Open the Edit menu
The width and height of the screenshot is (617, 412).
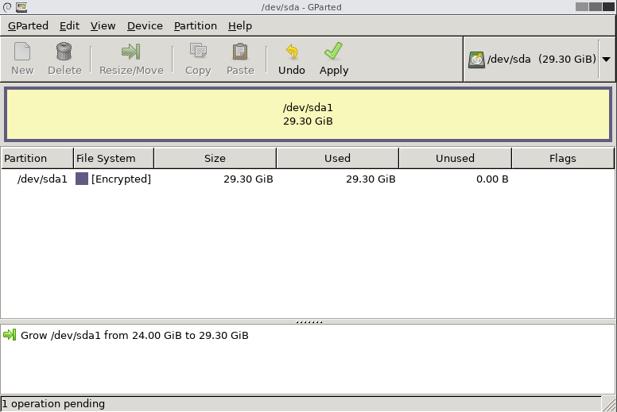click(69, 26)
